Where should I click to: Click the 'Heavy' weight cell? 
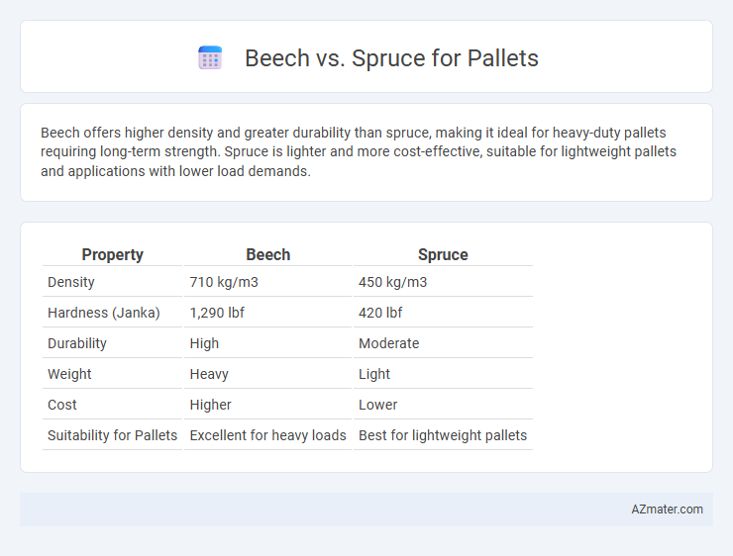(x=209, y=374)
